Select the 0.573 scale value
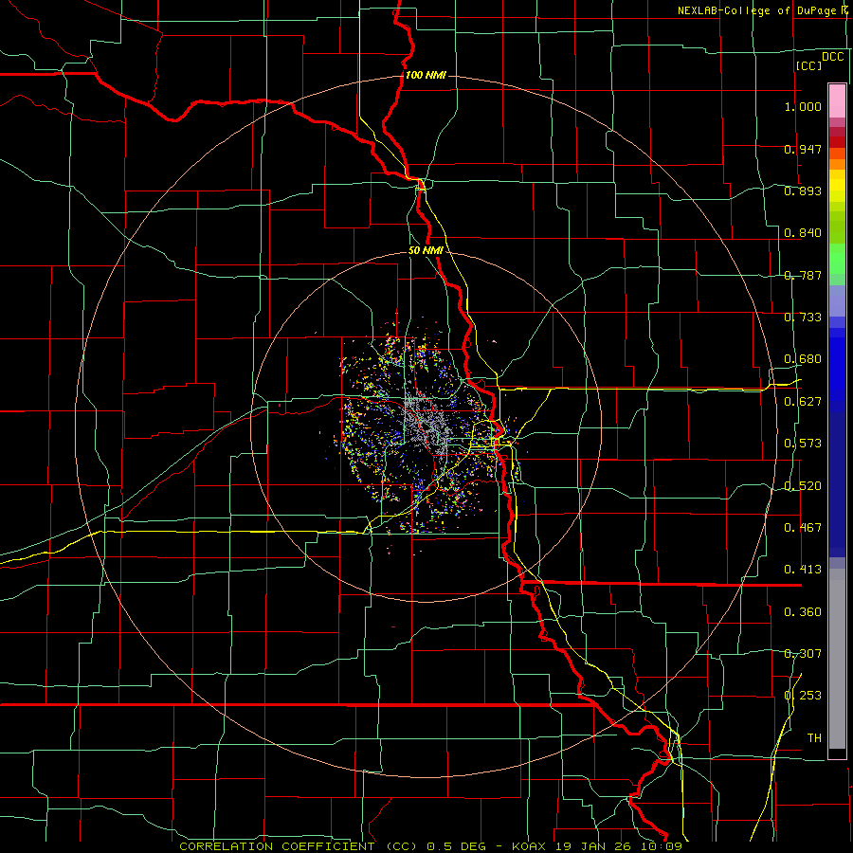Viewport: 853px width, 853px height. [803, 444]
